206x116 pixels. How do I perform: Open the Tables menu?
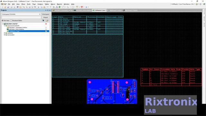tap(47, 4)
